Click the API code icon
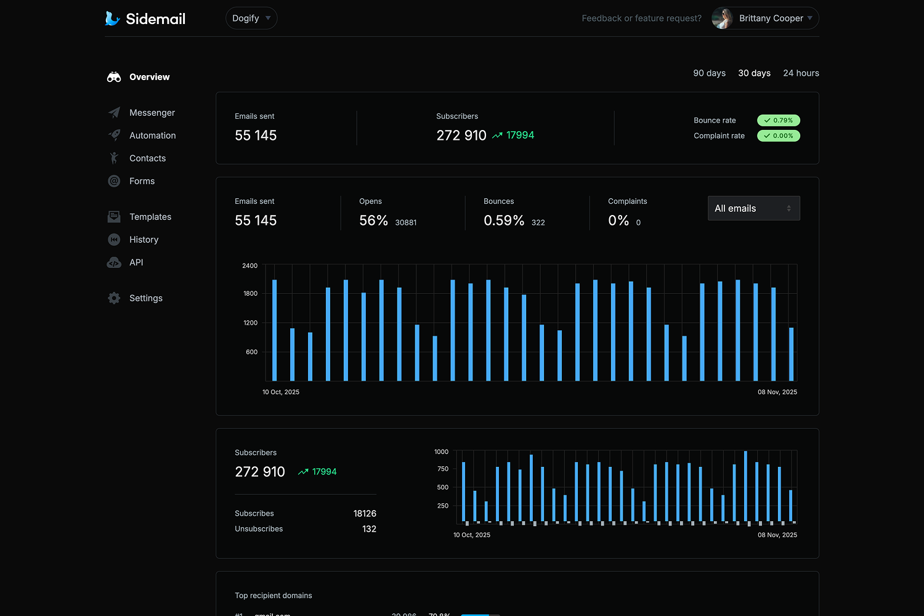The width and height of the screenshot is (924, 616). (114, 262)
